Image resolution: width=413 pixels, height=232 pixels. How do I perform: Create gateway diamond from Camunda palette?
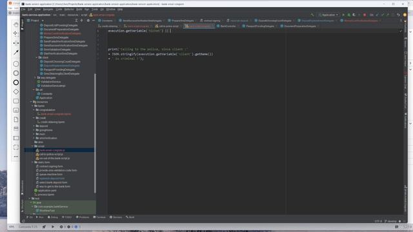click(x=15, y=92)
